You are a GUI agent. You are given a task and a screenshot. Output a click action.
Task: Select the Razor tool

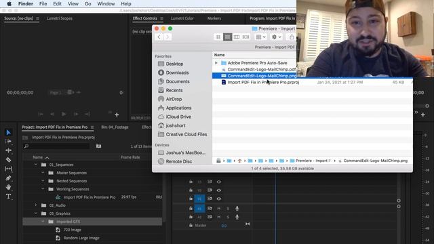[8, 160]
